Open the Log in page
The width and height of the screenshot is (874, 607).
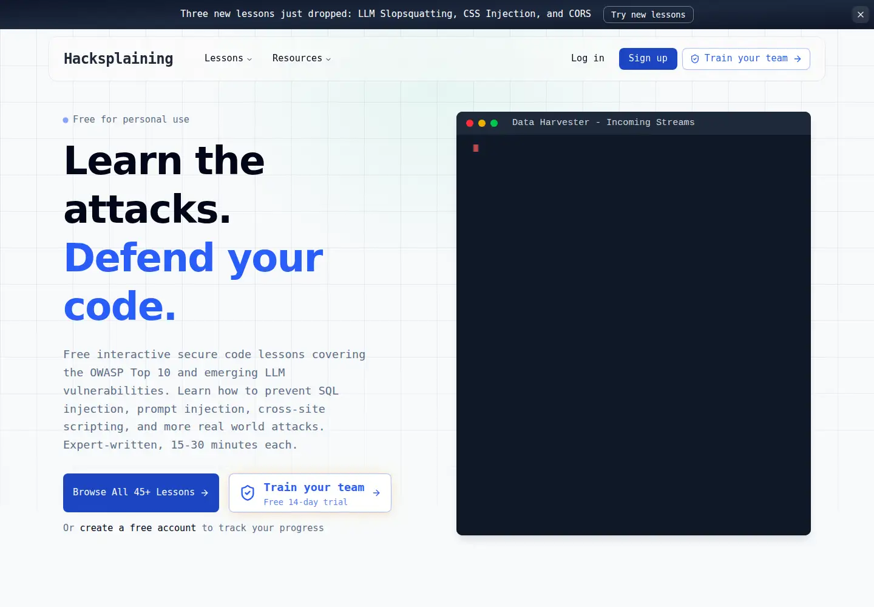[588, 58]
